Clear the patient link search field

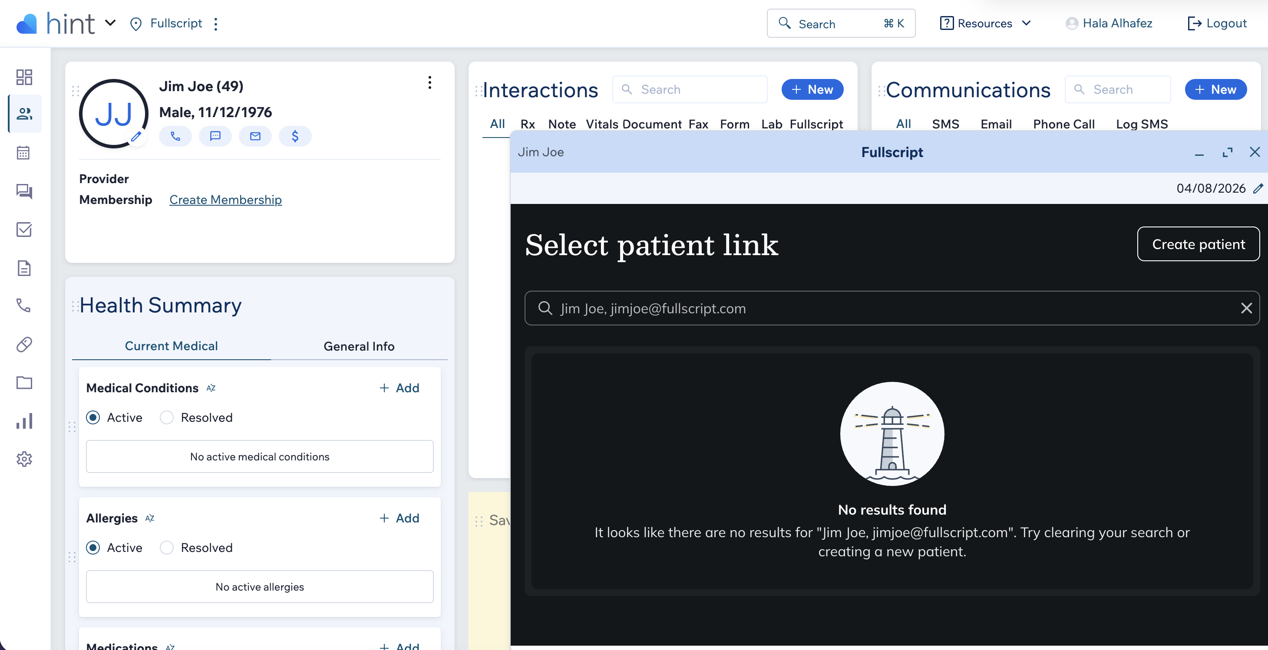tap(1246, 308)
